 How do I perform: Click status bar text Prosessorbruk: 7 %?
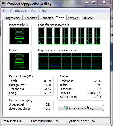[45, 121]
